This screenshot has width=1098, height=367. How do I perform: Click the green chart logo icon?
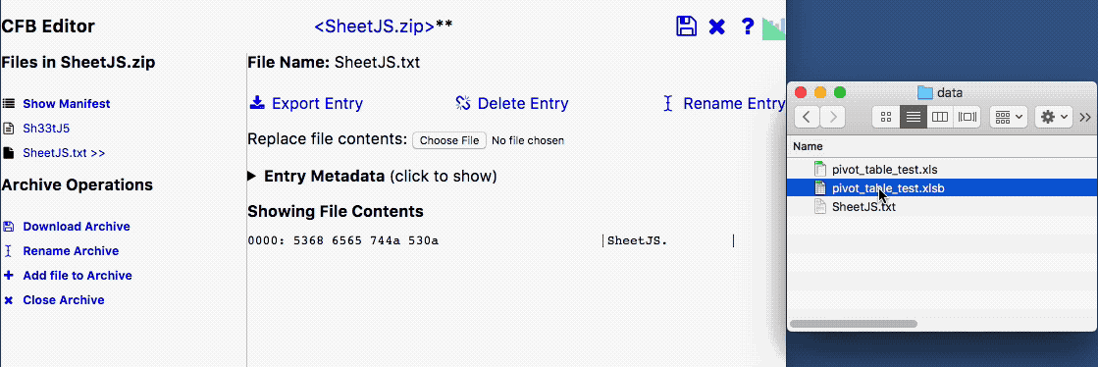pyautogui.click(x=773, y=28)
